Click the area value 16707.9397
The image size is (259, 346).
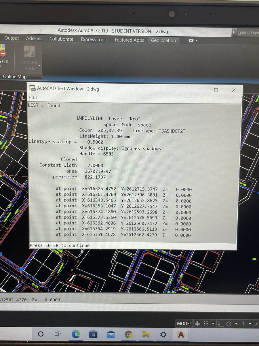click(98, 171)
